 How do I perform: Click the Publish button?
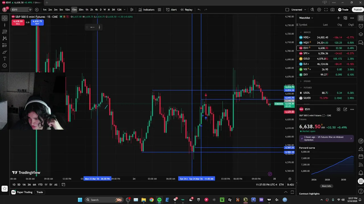click(358, 10)
